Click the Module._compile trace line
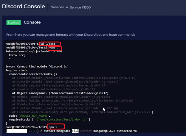Viewport: 186px width, 136px height. pyautogui.click(x=61, y=97)
